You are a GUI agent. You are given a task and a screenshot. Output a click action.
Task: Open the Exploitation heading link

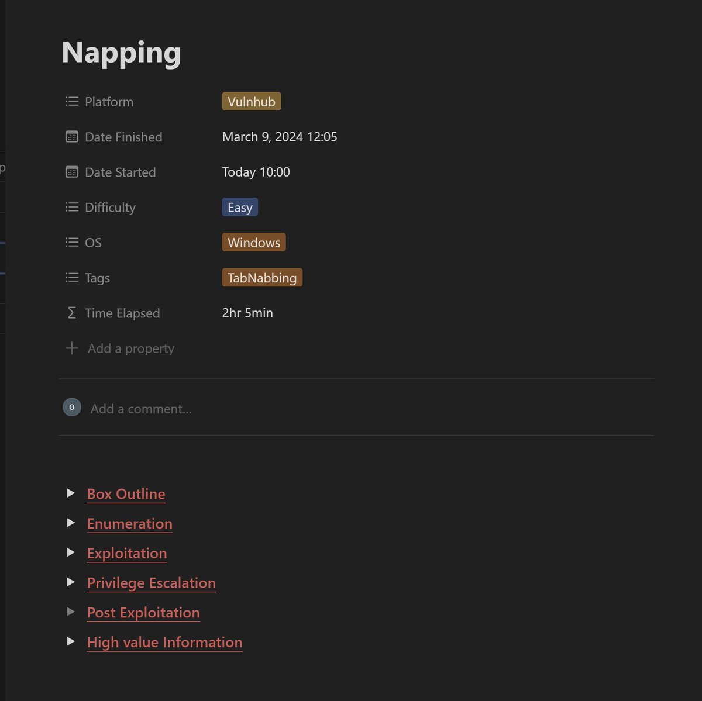(127, 553)
